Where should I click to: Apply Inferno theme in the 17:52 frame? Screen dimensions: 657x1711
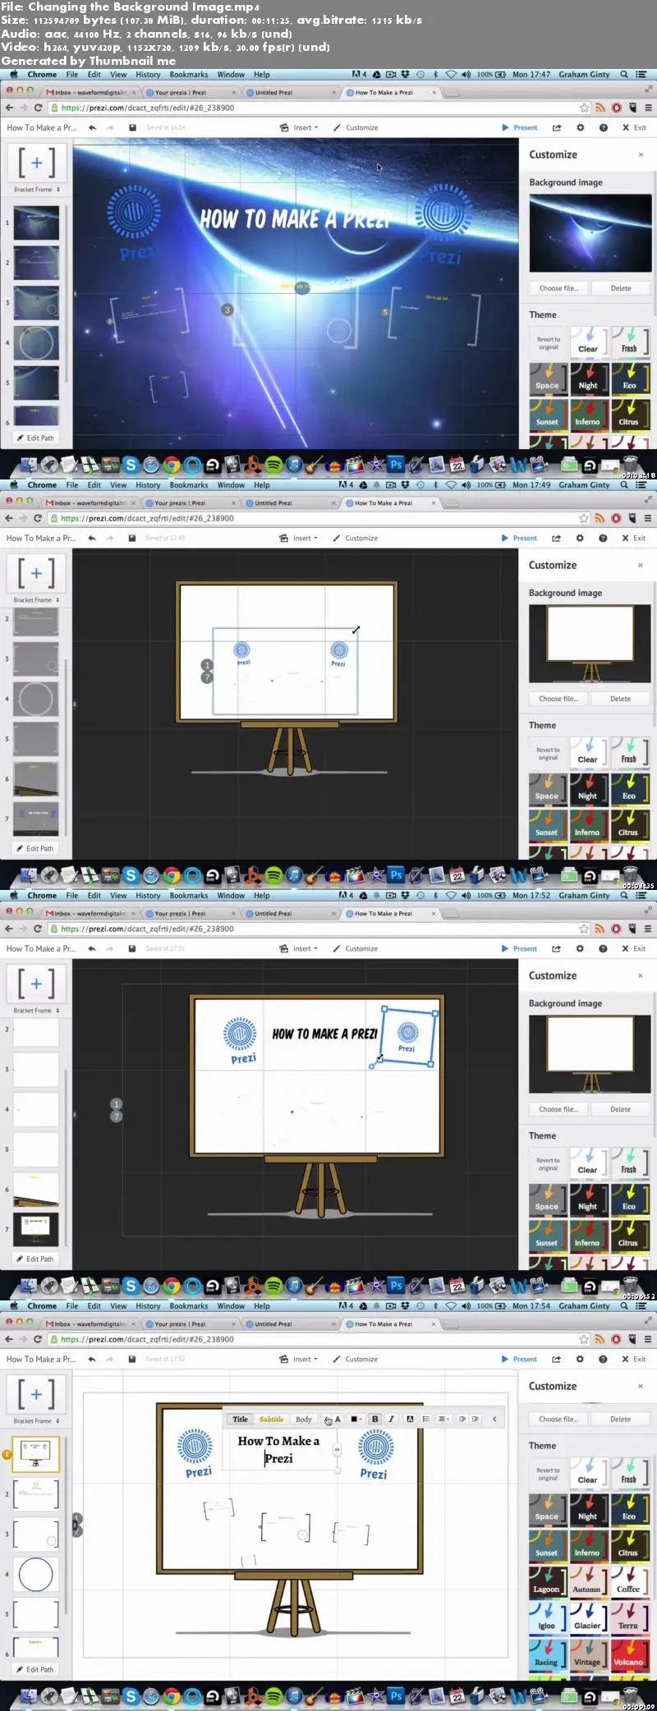(588, 1235)
